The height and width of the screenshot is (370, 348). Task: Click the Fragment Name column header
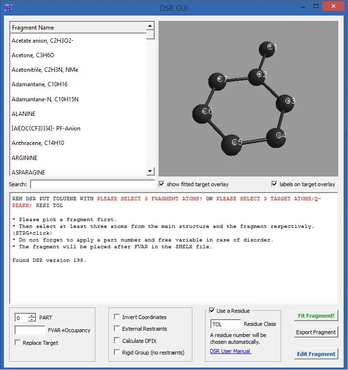[78, 27]
